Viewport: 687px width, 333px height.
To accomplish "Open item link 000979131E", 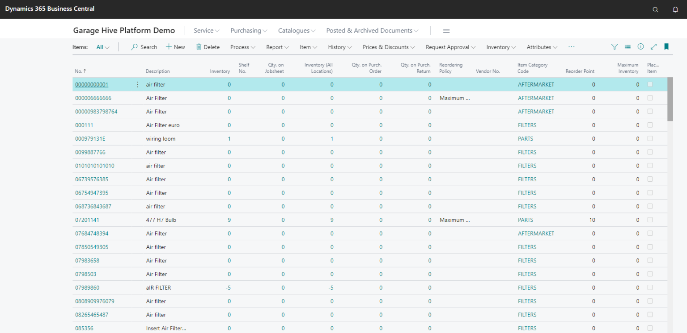I will [x=90, y=139].
